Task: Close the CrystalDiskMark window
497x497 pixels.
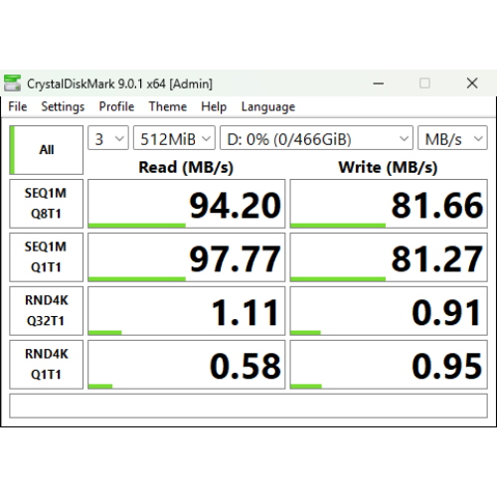Action: [472, 83]
